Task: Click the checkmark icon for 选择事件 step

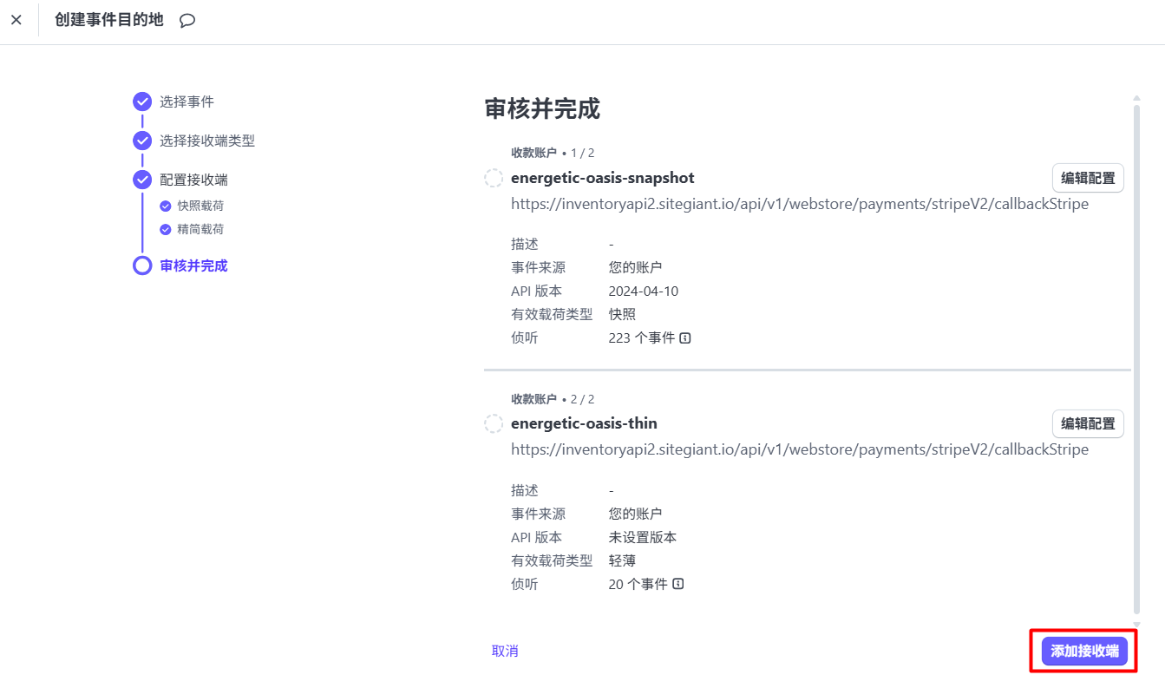Action: point(142,102)
